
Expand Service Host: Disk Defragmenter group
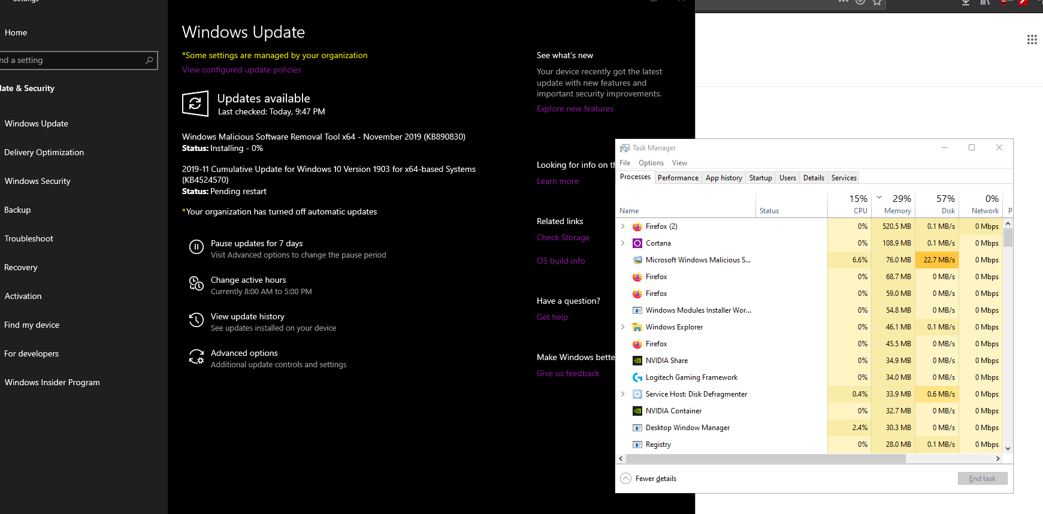pos(623,394)
